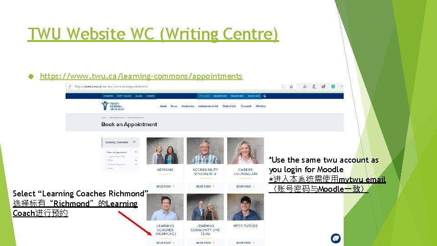Click the Donate Now button in top bar
Image resolution: width=437 pixels, height=246 pixels.
[x=254, y=96]
